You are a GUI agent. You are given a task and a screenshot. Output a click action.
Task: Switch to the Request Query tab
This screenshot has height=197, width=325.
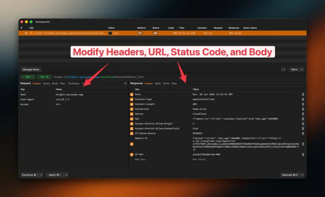point(46,84)
